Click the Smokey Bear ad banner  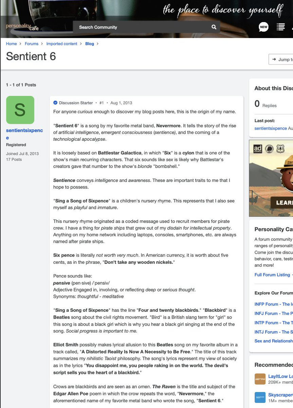[x=271, y=178]
